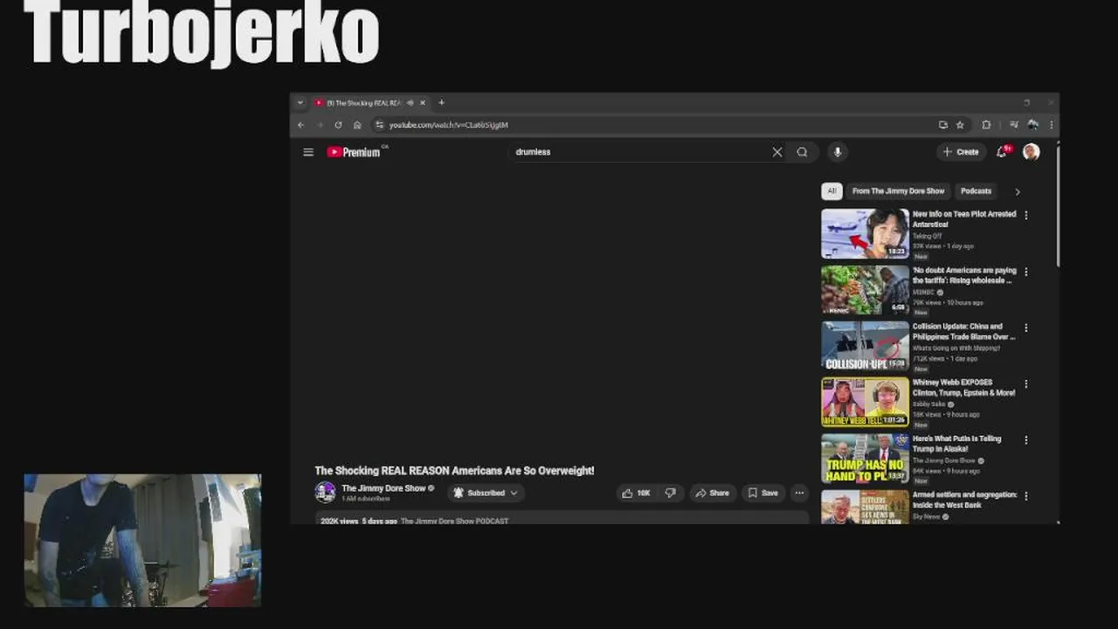The height and width of the screenshot is (629, 1118).
Task: Open the browser profile icon
Action: pyautogui.click(x=1032, y=125)
